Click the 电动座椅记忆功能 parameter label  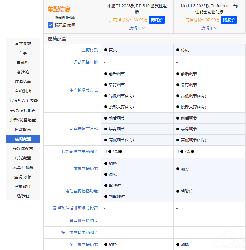(x=81, y=191)
